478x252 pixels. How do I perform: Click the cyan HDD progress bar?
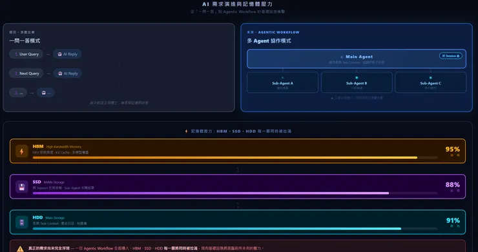tap(235, 229)
